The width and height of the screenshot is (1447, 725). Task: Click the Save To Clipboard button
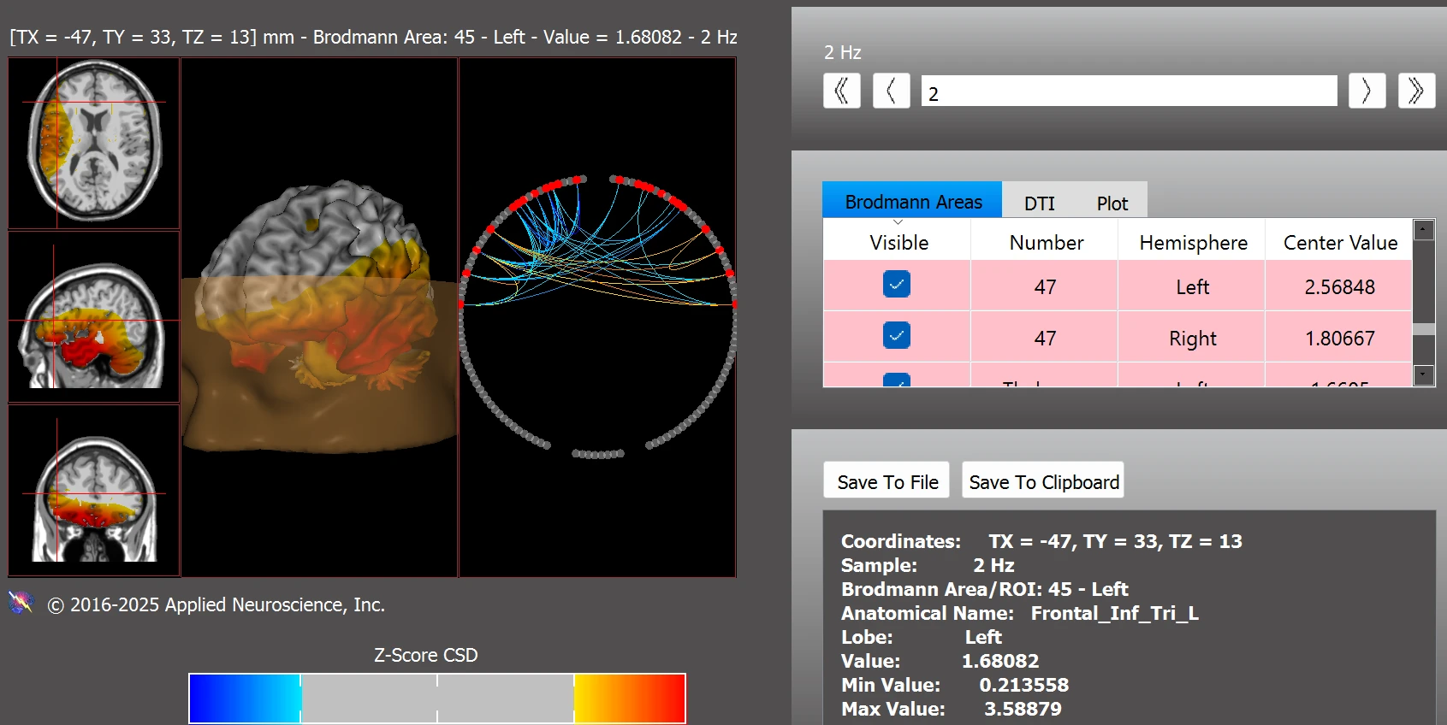[x=1043, y=480]
